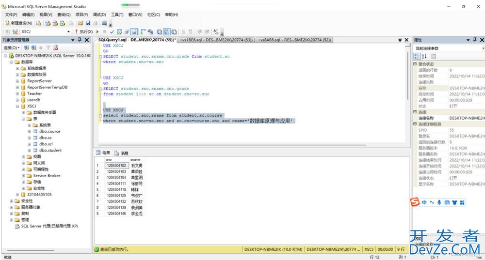Open Activity Monitor from standard toolbar
Image resolution: width=485 pixels, height=260 pixels.
tap(104, 23)
